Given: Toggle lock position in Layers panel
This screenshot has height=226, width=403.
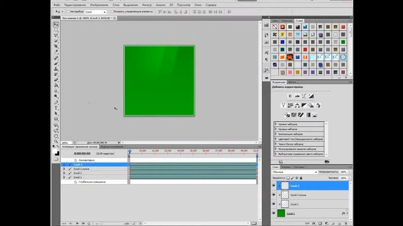Looking at the screenshot, I should (297, 178).
